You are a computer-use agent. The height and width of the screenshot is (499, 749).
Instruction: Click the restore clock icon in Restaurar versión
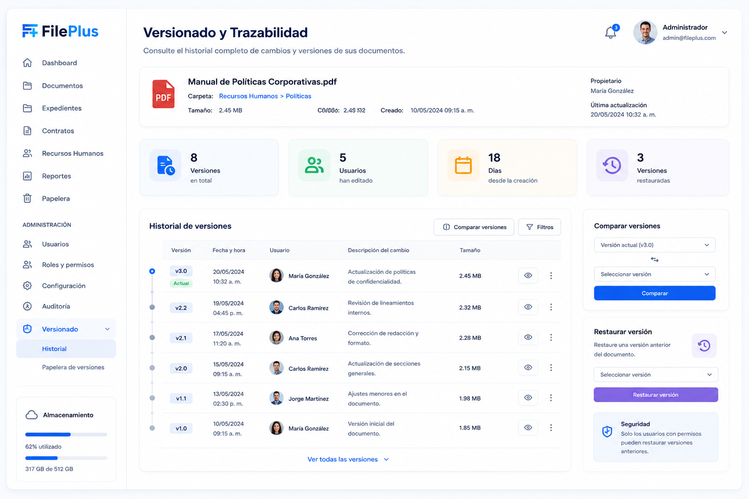[704, 345]
